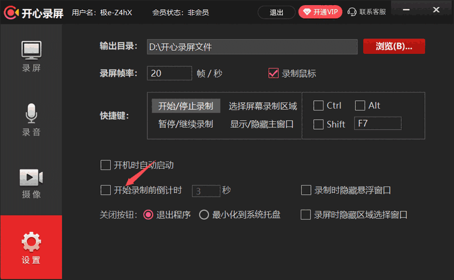Select the 开始/停止录制 hotkey entry
This screenshot has height=280, width=454.
click(x=186, y=106)
